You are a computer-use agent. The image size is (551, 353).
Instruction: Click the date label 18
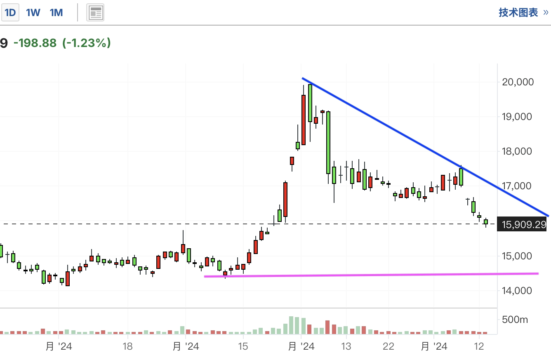point(128,346)
